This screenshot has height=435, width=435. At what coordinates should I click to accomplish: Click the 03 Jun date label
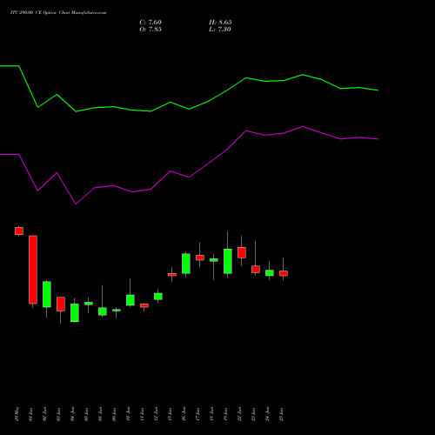pos(59,414)
